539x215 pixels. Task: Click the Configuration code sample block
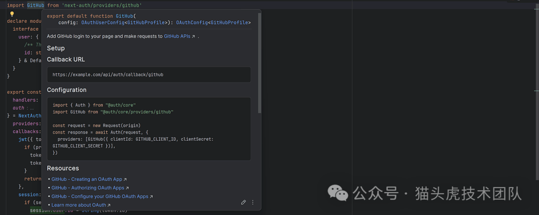[149, 129]
